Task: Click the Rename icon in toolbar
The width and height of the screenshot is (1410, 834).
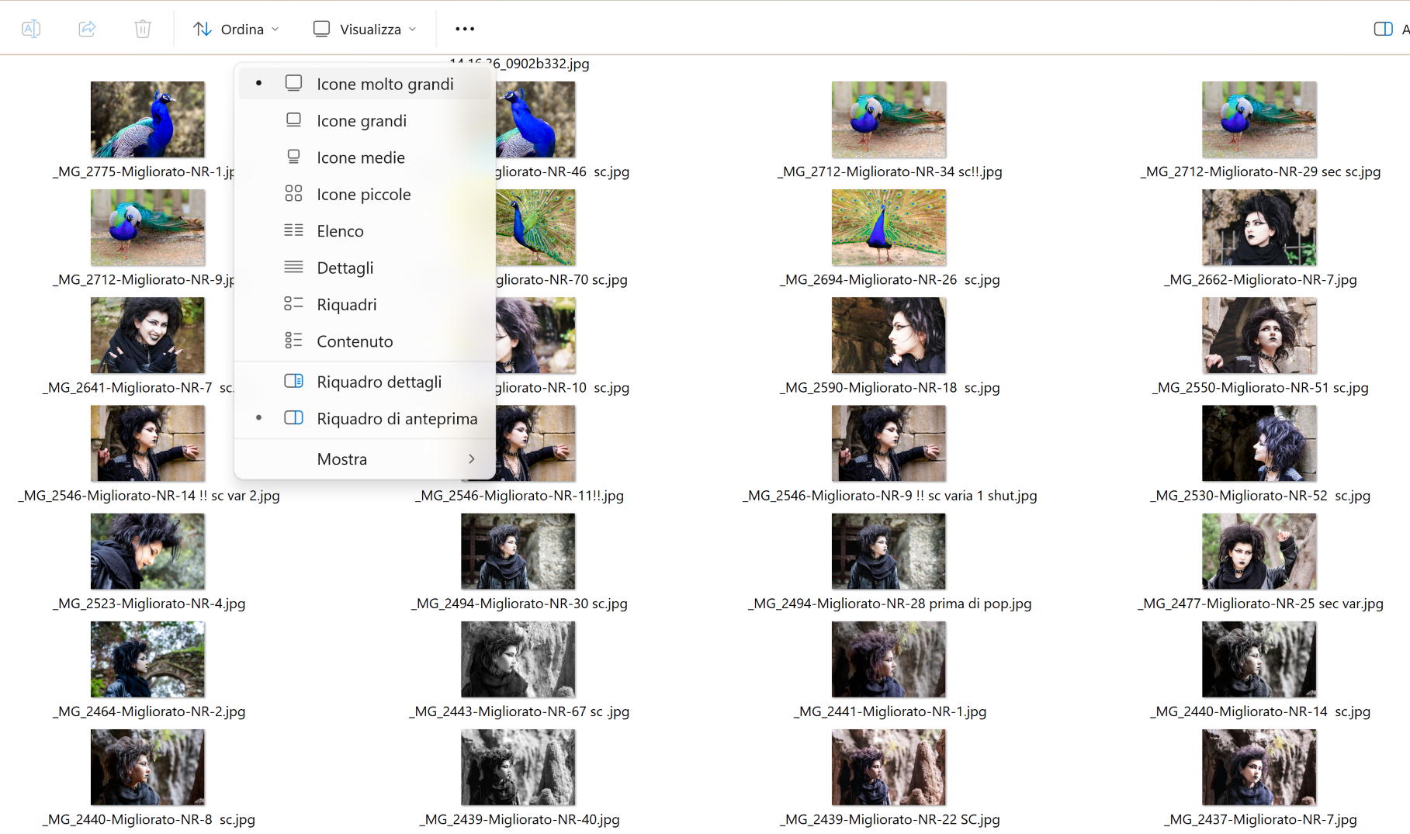Action: coord(31,29)
